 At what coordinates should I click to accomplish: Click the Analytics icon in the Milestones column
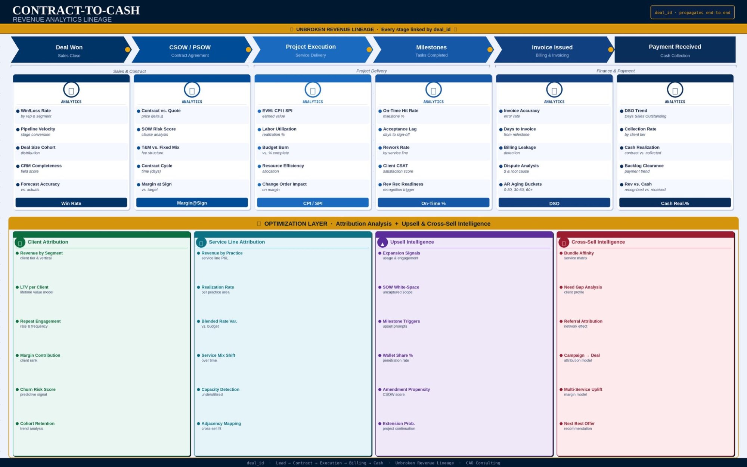point(433,90)
